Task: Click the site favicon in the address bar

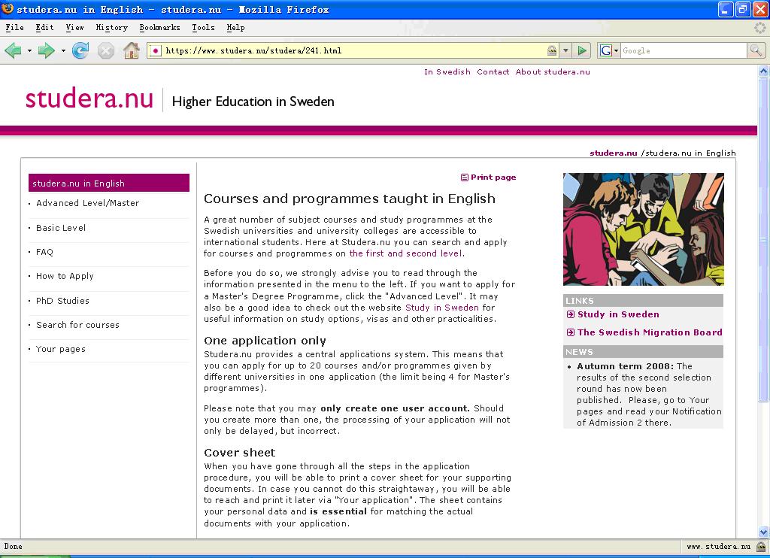Action: coord(155,50)
